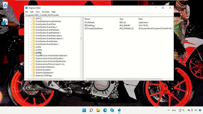This screenshot has height=114, width=203.
Task: Expand the eUICCs key
Action: 31,18
